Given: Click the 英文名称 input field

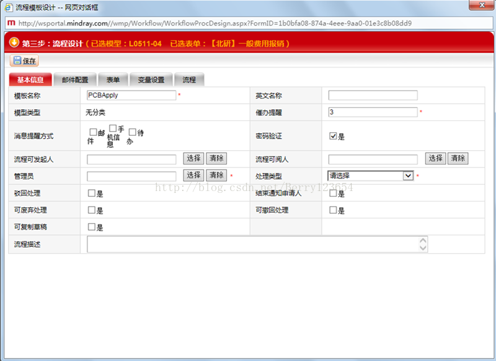Looking at the screenshot, I should click(373, 96).
